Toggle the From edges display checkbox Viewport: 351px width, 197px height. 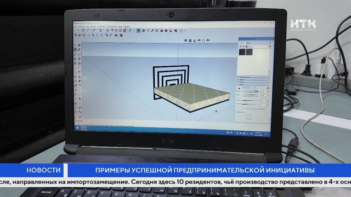[x=247, y=119]
